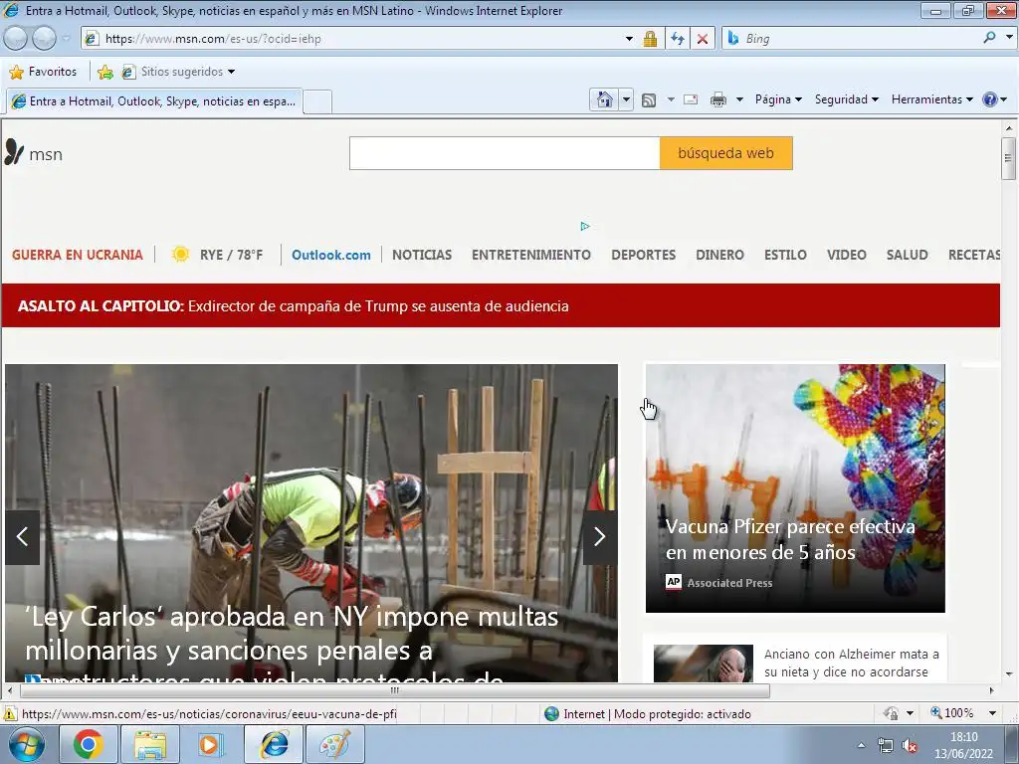Open the Página menu

click(778, 99)
